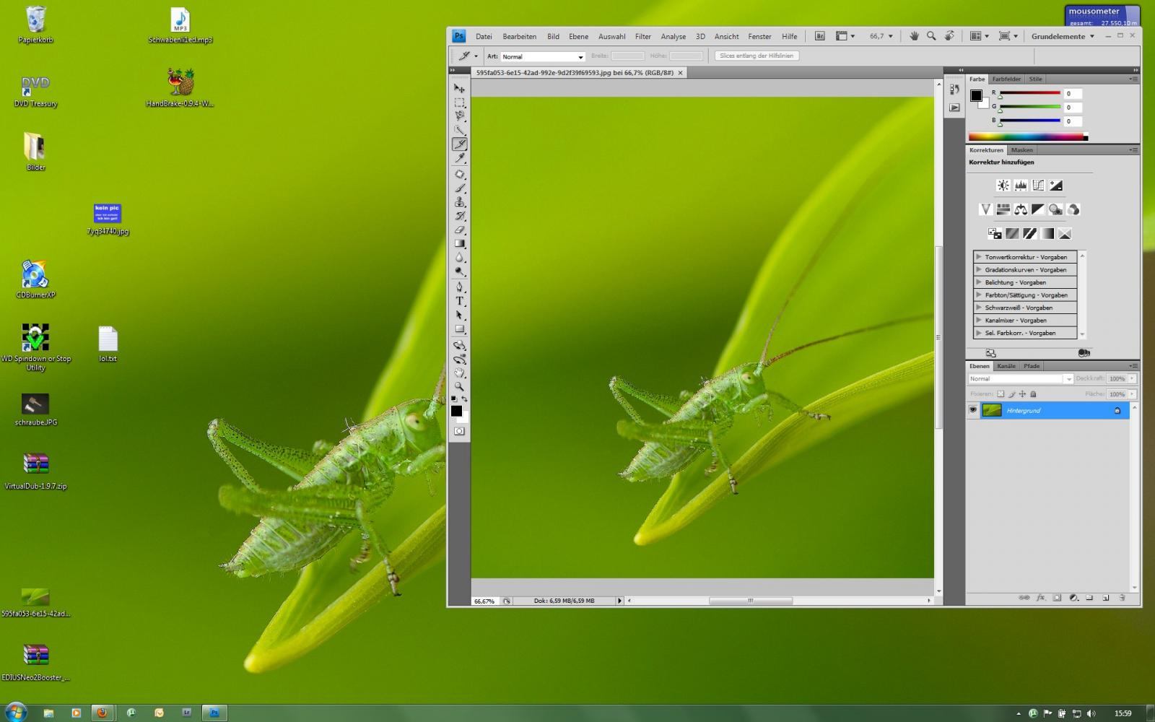The image size is (1155, 722).
Task: Delete layer using the trash icon
Action: 1123,598
